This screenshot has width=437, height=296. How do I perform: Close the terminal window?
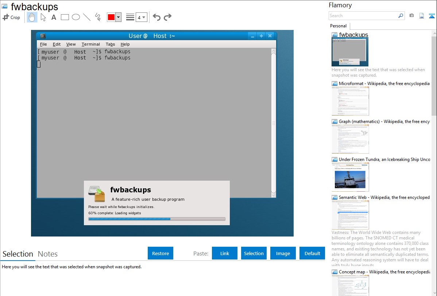tap(270, 36)
